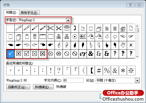Choose the open scissors symbol
146x103 pixels.
51,28
